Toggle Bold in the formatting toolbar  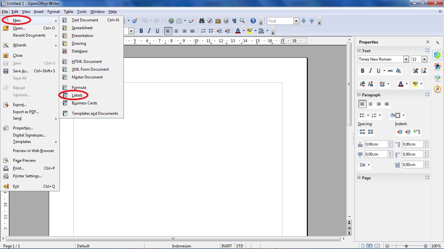click(141, 31)
